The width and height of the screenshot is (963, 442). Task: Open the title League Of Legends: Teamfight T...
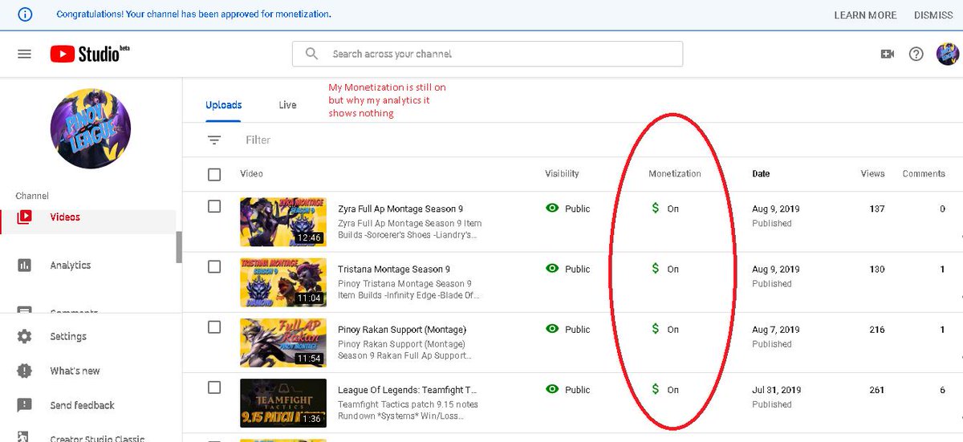tap(408, 389)
